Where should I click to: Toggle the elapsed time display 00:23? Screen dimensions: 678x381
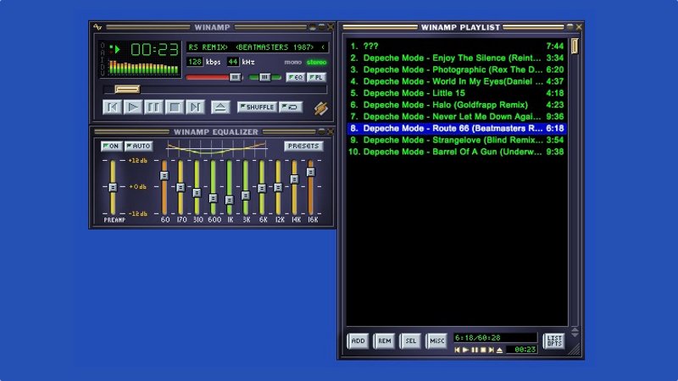click(x=155, y=50)
